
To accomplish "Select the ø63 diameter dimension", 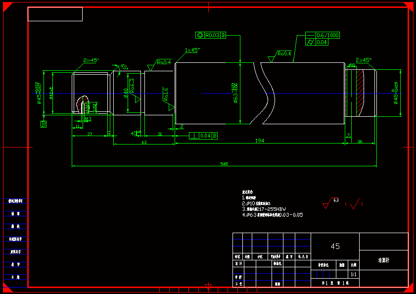I will coord(235,93).
